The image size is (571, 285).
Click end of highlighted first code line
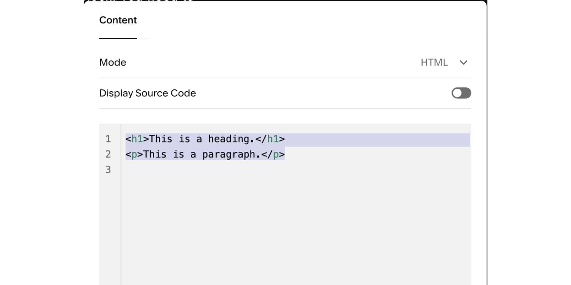coord(375,140)
